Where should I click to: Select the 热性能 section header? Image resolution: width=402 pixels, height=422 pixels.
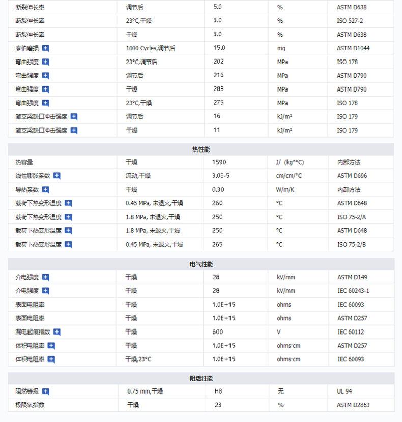click(x=201, y=149)
